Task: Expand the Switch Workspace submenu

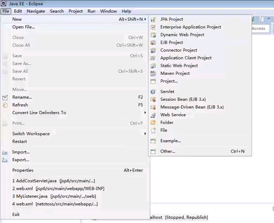Action: point(145,134)
